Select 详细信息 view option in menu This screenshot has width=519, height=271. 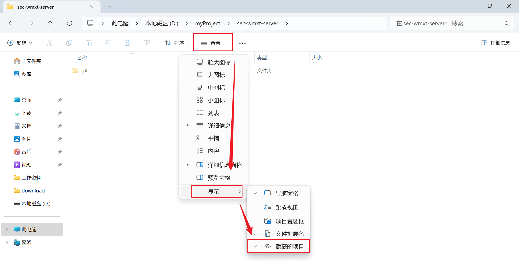[x=214, y=126]
